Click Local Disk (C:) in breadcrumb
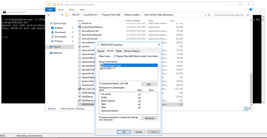This screenshot has width=267, height=138. [x=91, y=15]
